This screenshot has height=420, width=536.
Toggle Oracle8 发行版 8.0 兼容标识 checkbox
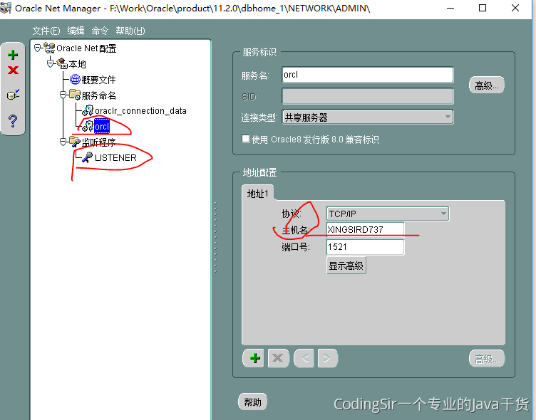pos(245,139)
